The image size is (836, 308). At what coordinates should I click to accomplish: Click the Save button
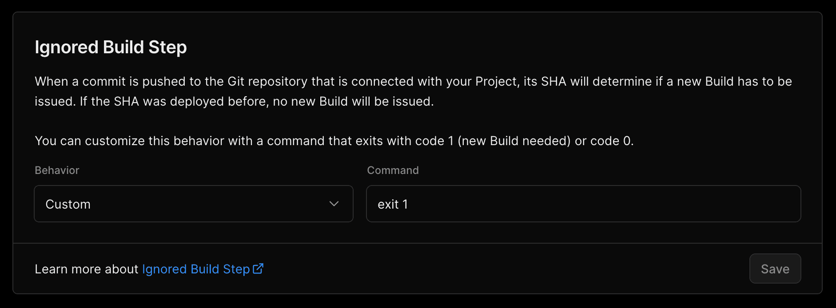pos(775,269)
